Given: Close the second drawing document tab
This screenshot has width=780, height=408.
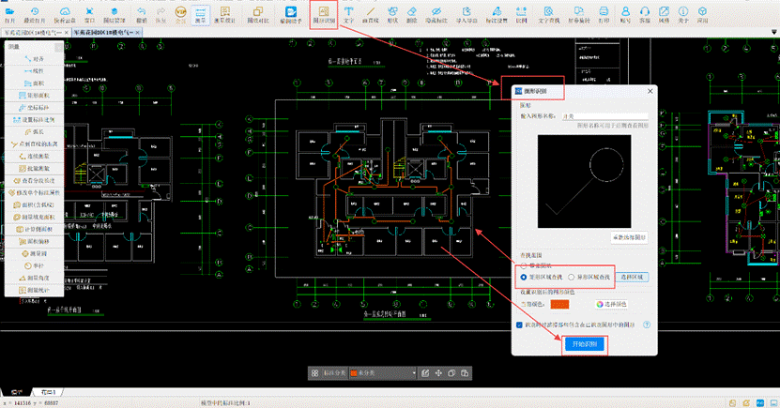Looking at the screenshot, I should click(138, 32).
